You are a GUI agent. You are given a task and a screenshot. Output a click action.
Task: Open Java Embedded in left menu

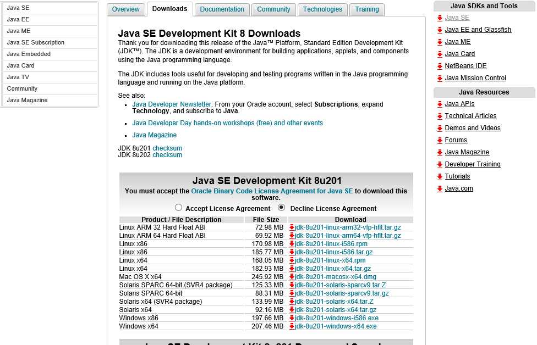50,54
